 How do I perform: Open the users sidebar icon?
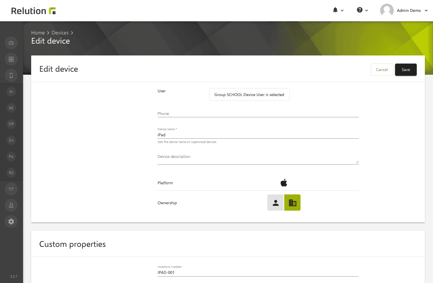point(11,205)
